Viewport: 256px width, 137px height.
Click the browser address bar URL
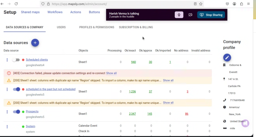click(100, 4)
